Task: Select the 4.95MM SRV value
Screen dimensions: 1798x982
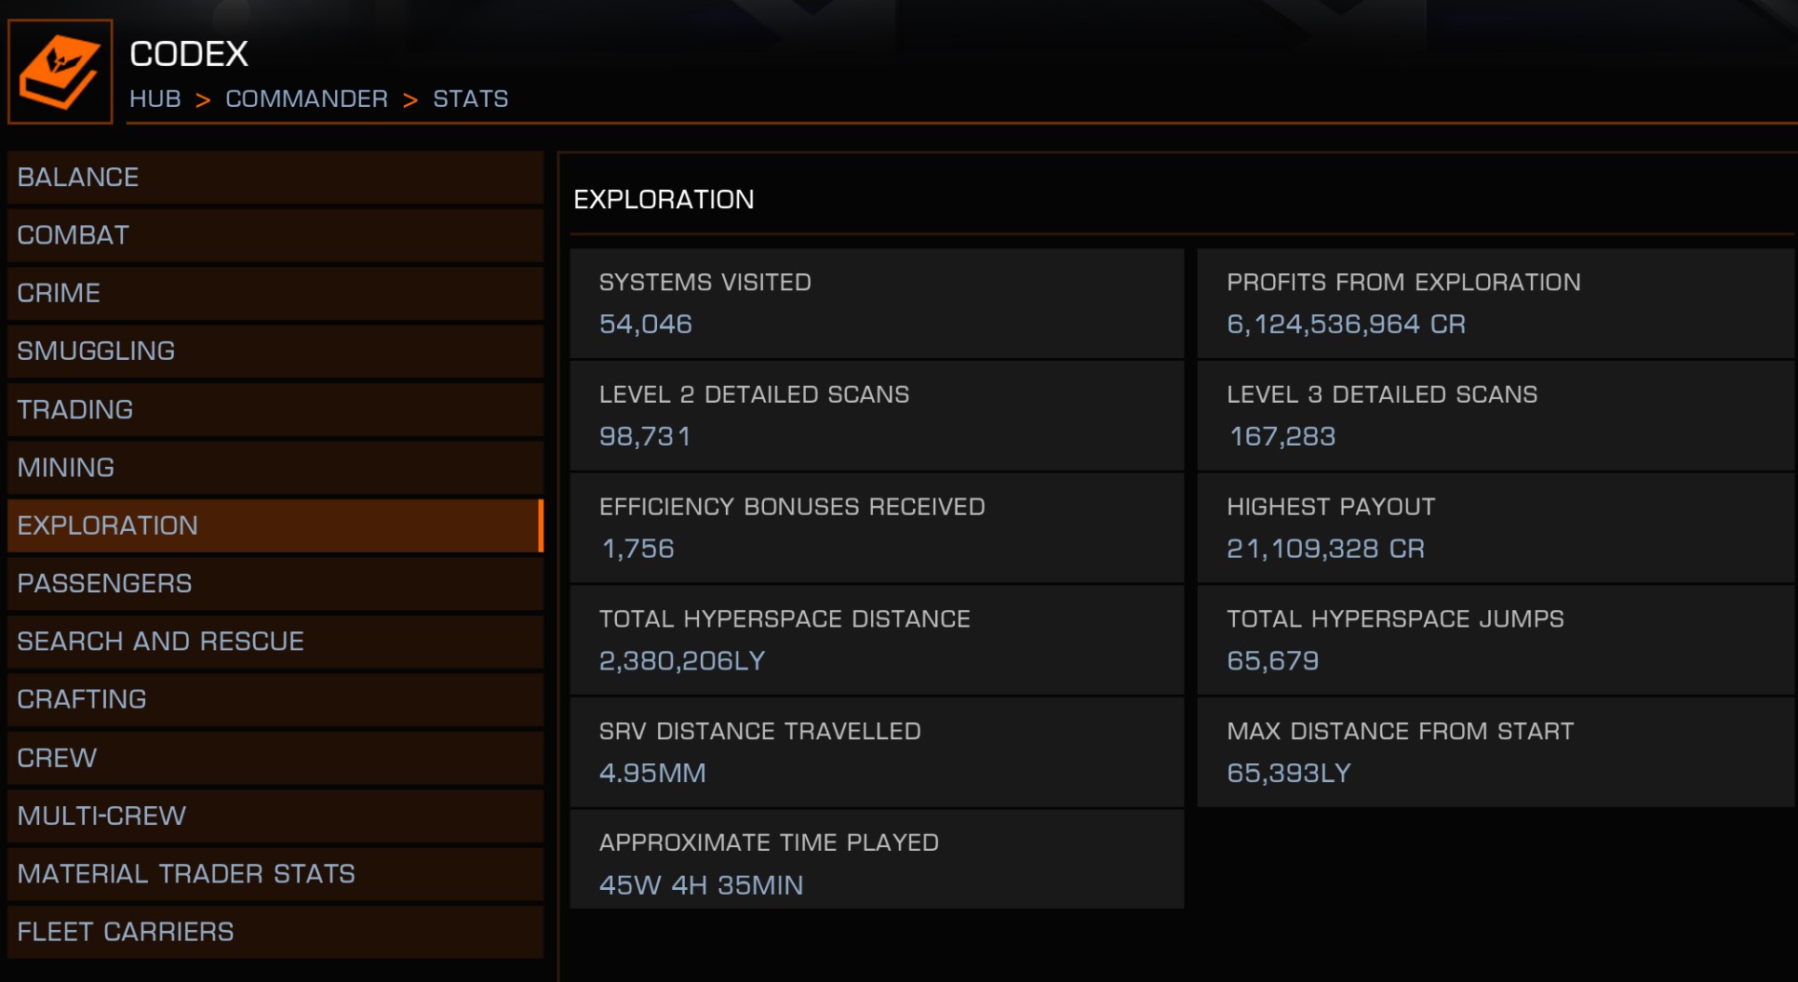Action: [652, 774]
